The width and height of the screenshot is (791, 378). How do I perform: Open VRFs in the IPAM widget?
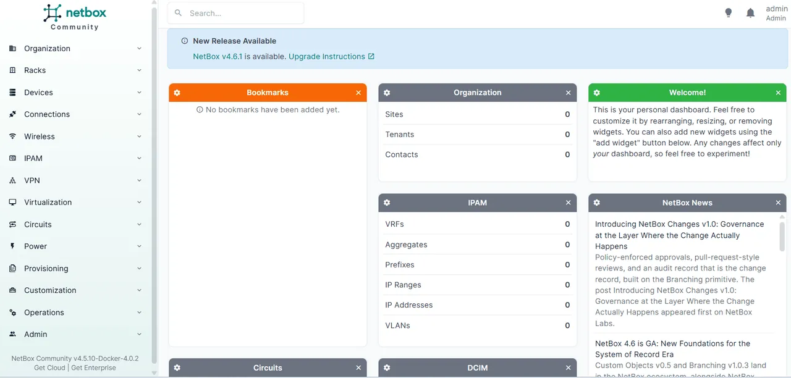point(394,224)
